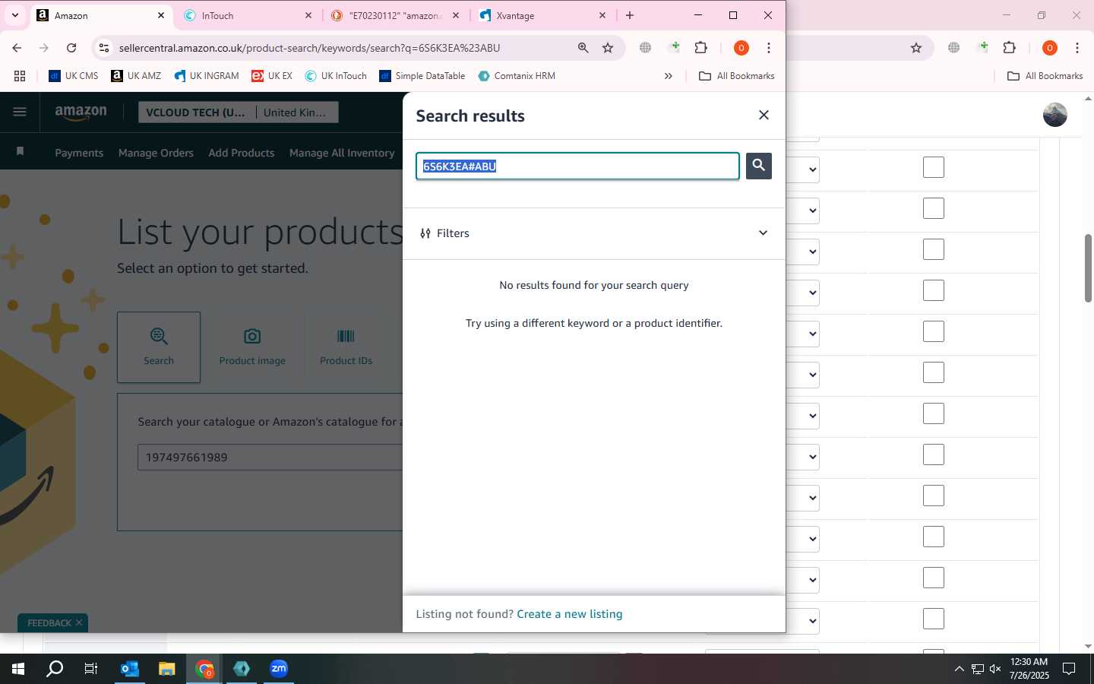Tick the ninth checkbox in background window
1094x684 pixels.
point(934,496)
